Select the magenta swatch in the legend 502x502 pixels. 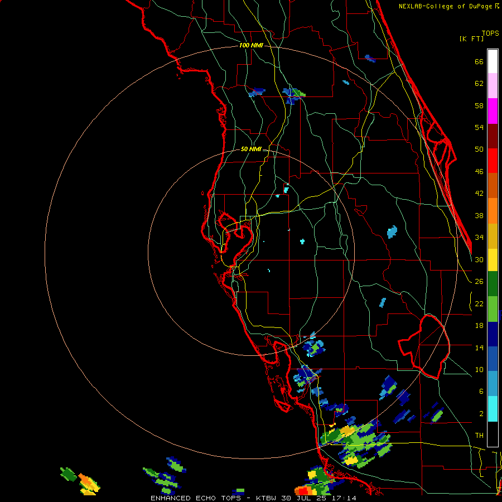493,111
